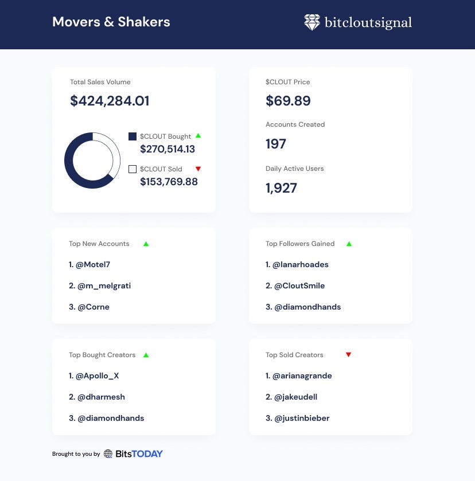Click the Daily Active Users label
The width and height of the screenshot is (475, 481).
point(294,169)
